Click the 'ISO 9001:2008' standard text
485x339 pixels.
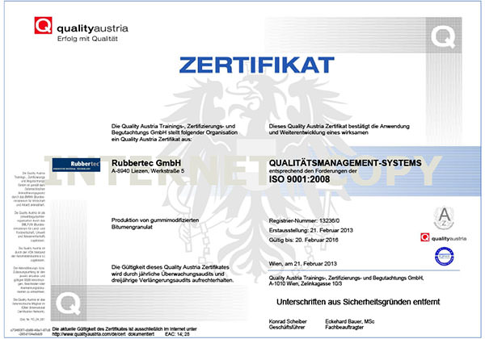[299, 179]
